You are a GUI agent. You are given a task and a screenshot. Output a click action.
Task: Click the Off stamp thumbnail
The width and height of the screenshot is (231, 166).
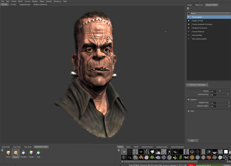(124, 152)
